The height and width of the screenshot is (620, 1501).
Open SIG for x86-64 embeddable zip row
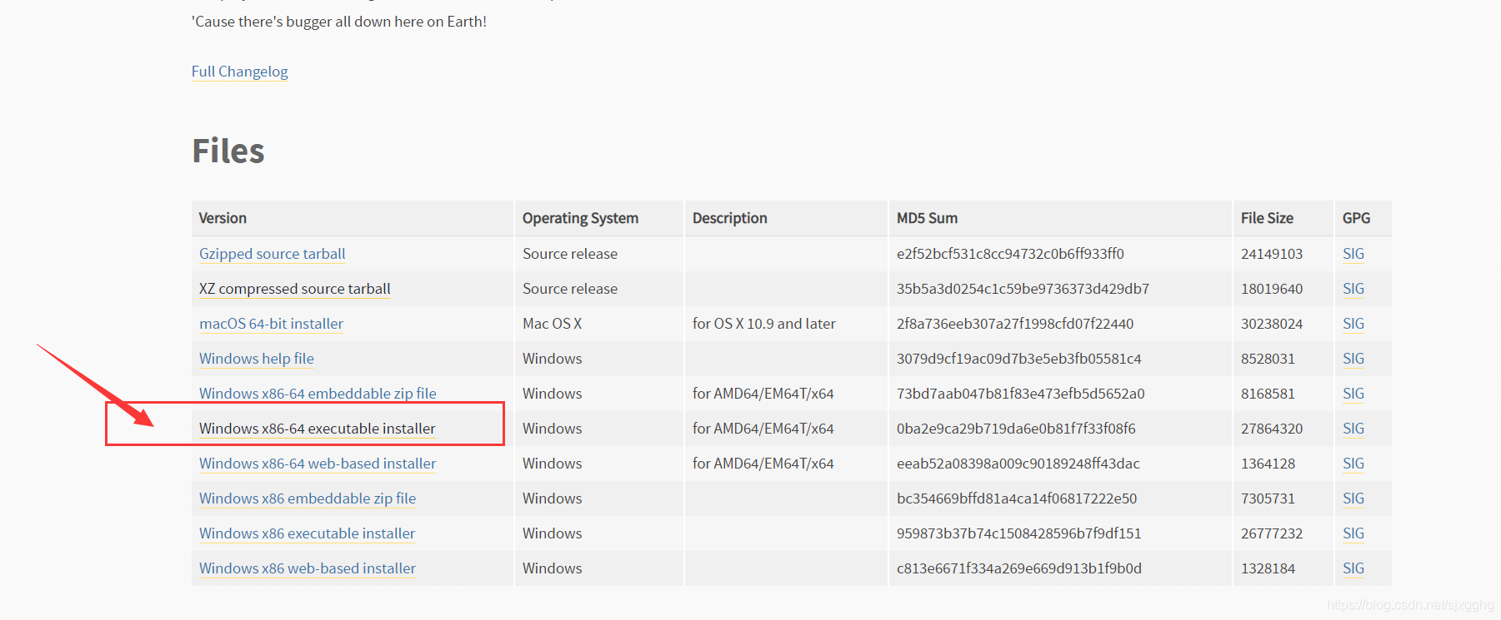(x=1353, y=394)
